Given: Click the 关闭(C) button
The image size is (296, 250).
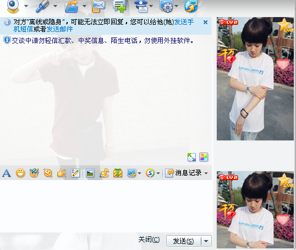Looking at the screenshot, I should [x=149, y=240].
